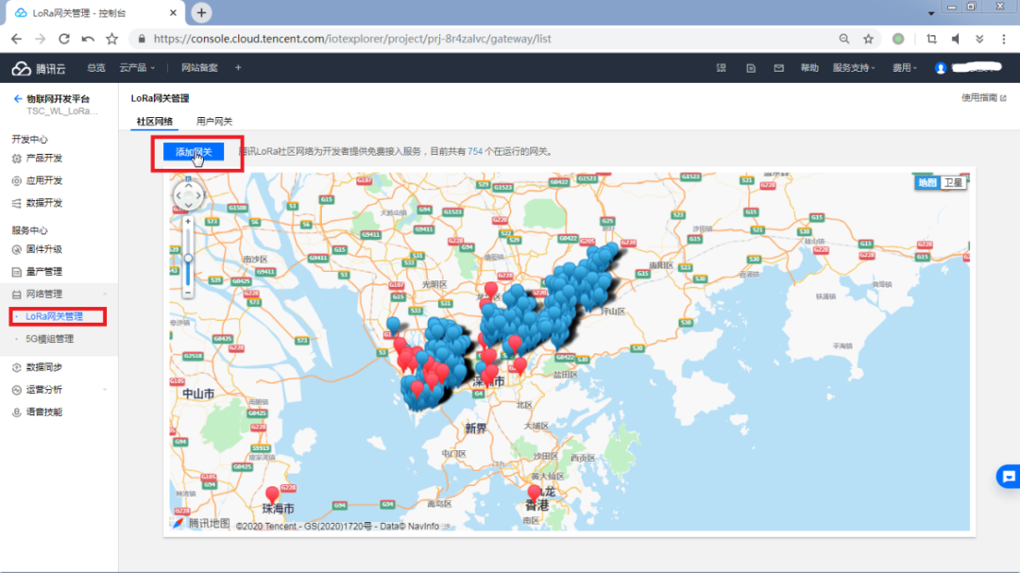1020x573 pixels.
Task: Open a new browser tab
Action: tap(202, 12)
